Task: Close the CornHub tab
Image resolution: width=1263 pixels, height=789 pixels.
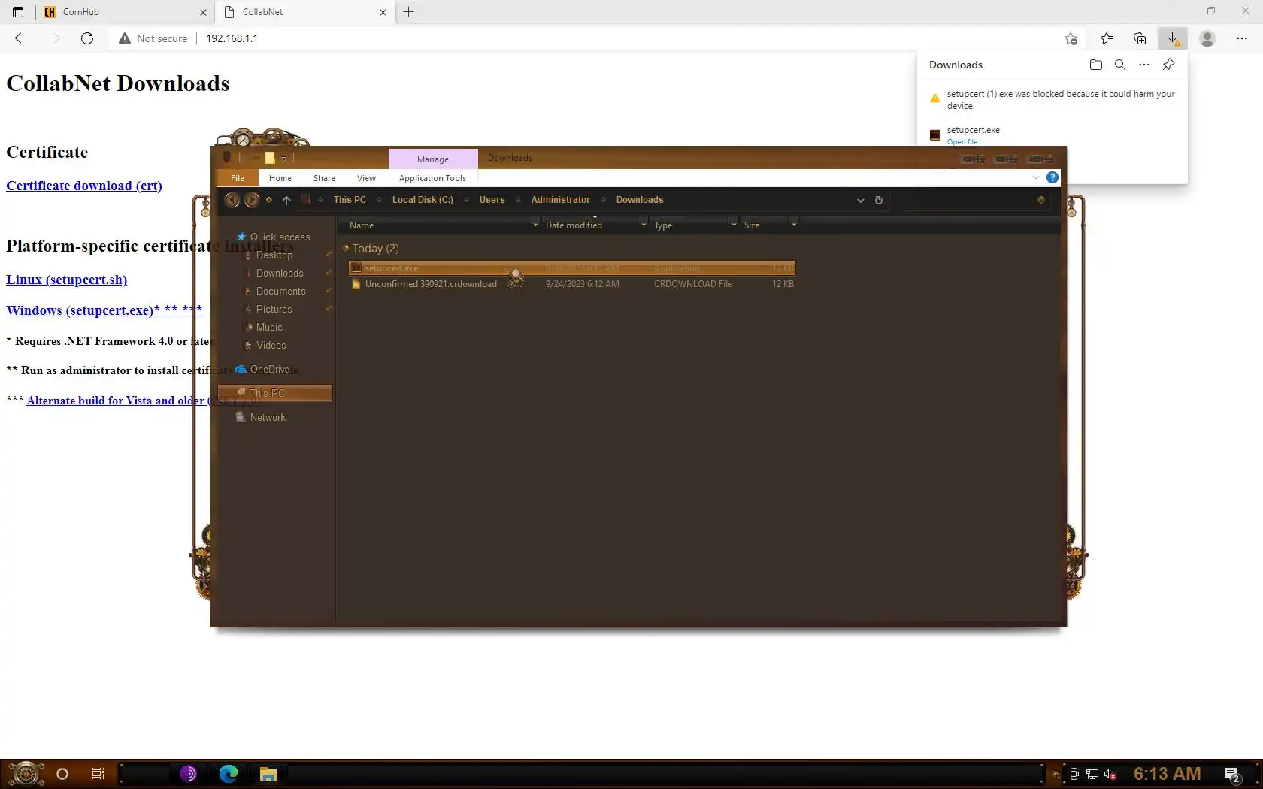Action: tap(203, 12)
